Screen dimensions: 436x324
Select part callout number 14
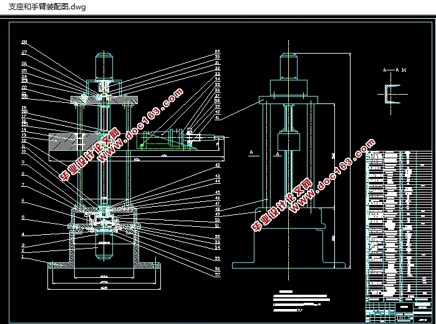pyautogui.click(x=24, y=130)
